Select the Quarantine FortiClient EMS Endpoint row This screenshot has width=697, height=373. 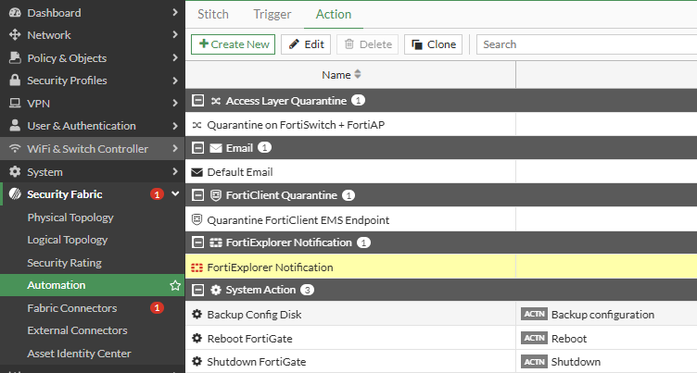pyautogui.click(x=441, y=219)
